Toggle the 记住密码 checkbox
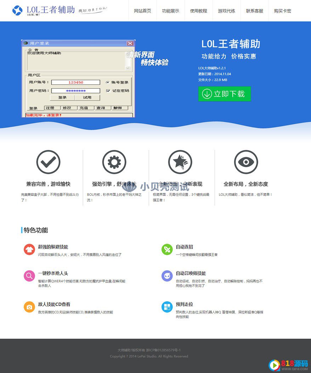 click(108, 90)
